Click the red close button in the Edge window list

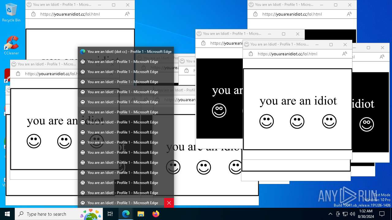tap(169, 203)
